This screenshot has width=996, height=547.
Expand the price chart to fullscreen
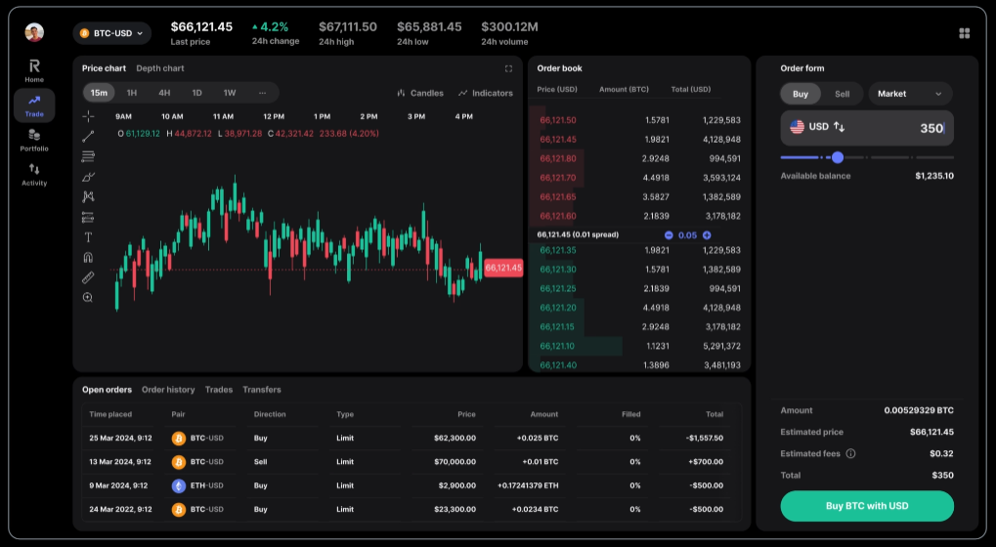coord(508,68)
